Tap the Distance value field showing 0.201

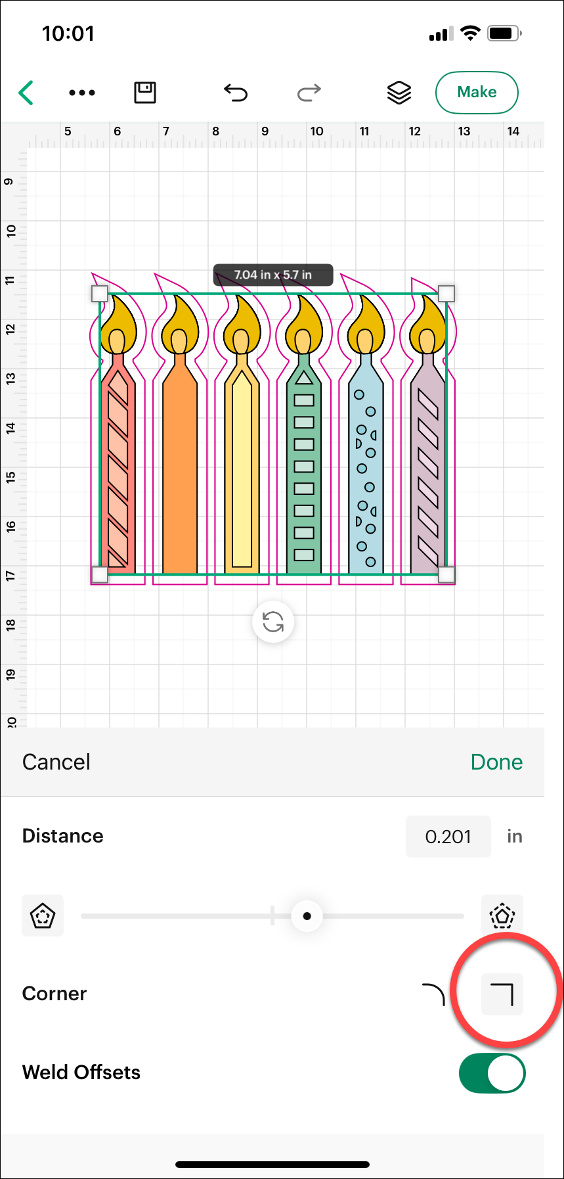[x=448, y=837]
